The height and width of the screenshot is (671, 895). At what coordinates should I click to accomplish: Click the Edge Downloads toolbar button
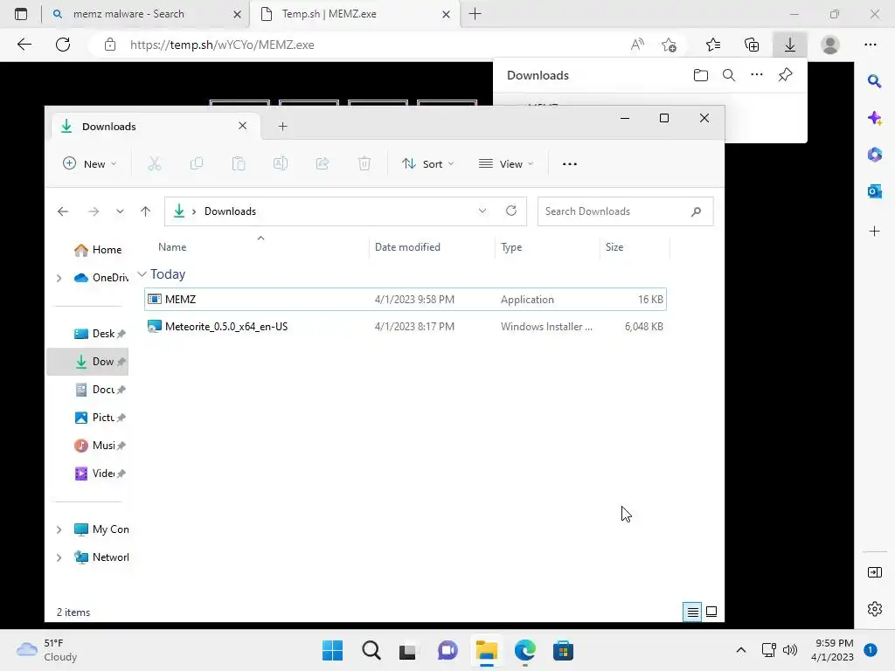(x=790, y=45)
